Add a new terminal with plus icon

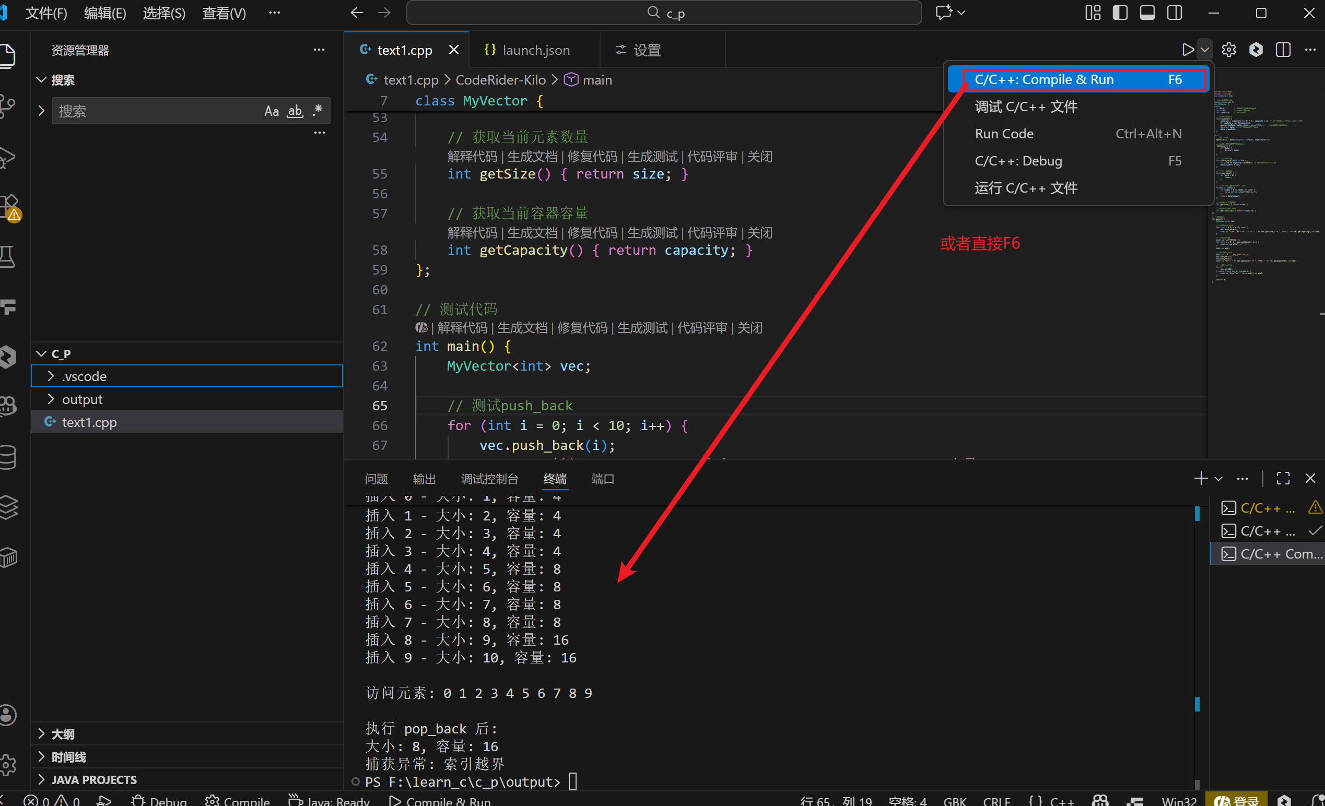click(1200, 478)
